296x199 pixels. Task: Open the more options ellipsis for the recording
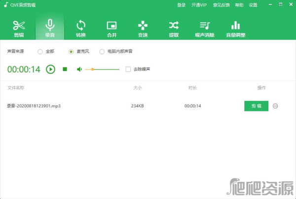pyautogui.click(x=275, y=106)
